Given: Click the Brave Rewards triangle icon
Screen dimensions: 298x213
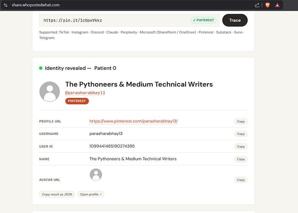Looking at the screenshot, I should click(x=277, y=5).
